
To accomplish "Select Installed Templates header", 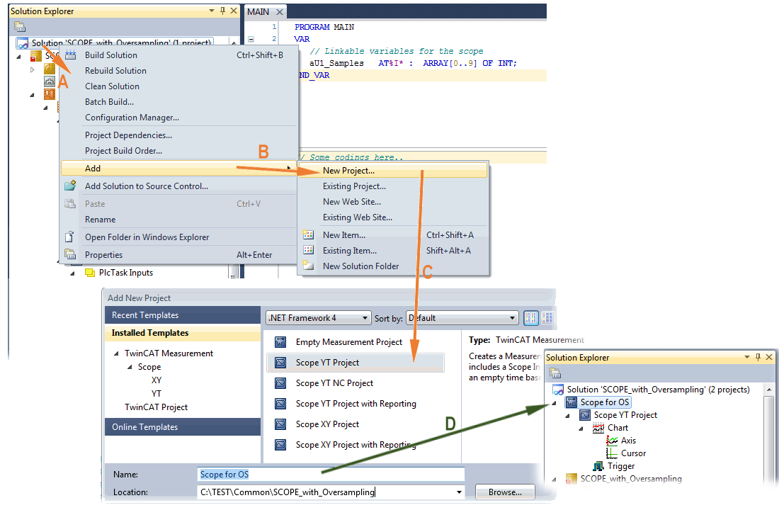I will (182, 332).
